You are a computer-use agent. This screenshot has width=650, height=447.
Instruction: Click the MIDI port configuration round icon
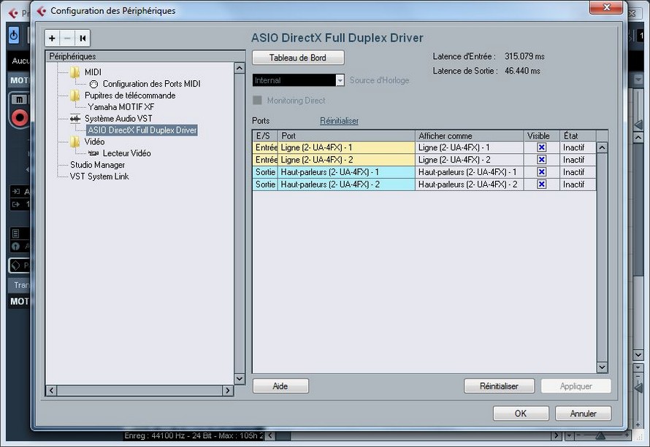93,84
